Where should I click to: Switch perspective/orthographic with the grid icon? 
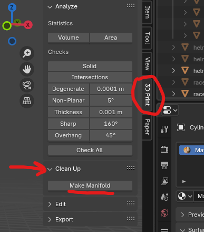[x=27, y=101]
